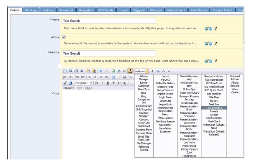Screen dimensions: 254x164
Task: Choose reCAPTCHA in the add-on list
Action: 189,156
